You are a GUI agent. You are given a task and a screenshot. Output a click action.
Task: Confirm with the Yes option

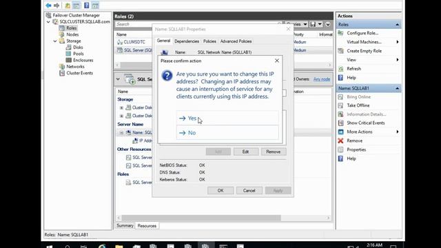coord(227,118)
